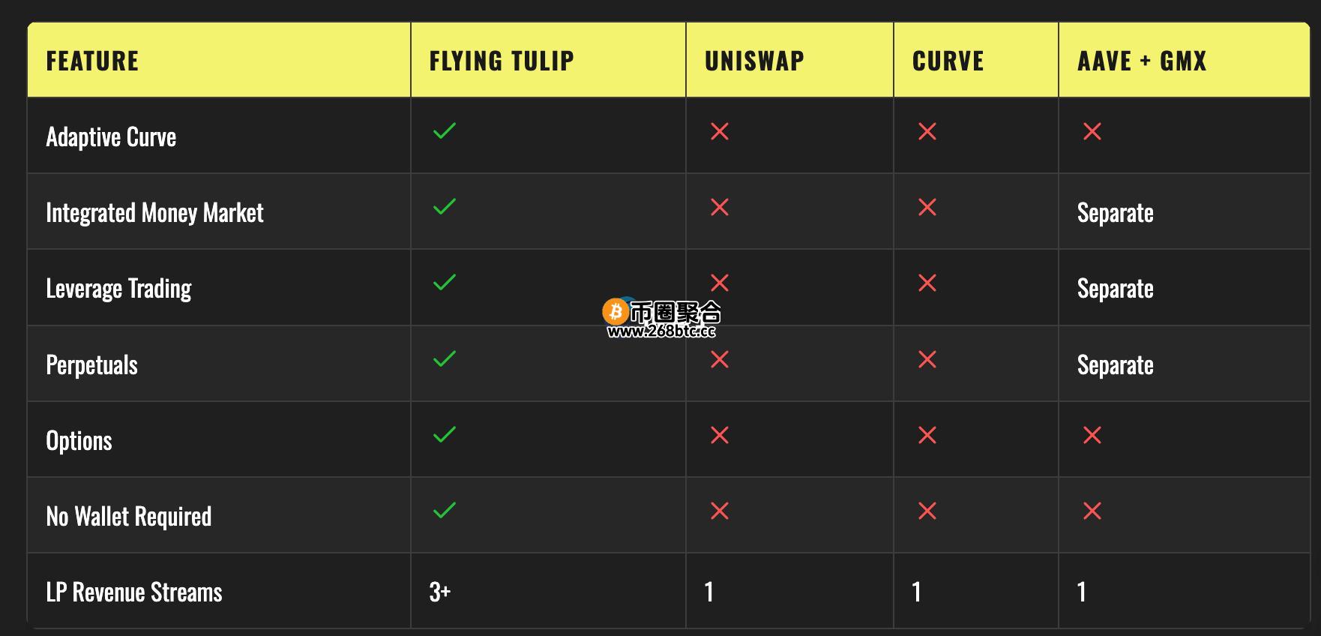The image size is (1321, 636).
Task: Click Aave + GMX's red X for Adaptive Curve
Action: click(1092, 132)
